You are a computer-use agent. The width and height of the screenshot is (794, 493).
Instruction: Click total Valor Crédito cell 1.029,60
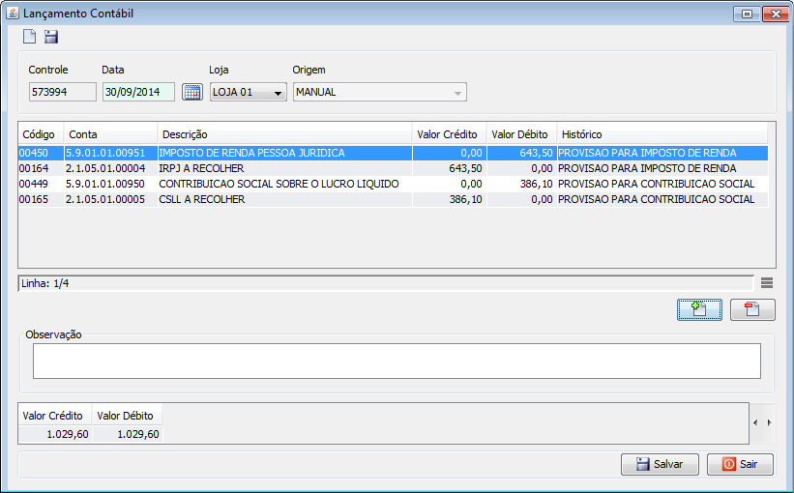coord(55,434)
